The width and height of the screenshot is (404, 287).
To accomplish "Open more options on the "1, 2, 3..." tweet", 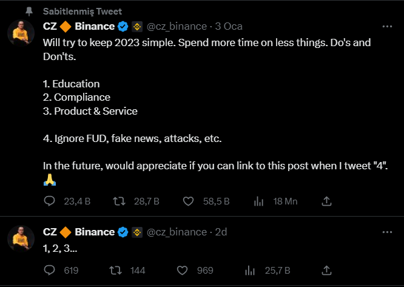I will (386, 232).
